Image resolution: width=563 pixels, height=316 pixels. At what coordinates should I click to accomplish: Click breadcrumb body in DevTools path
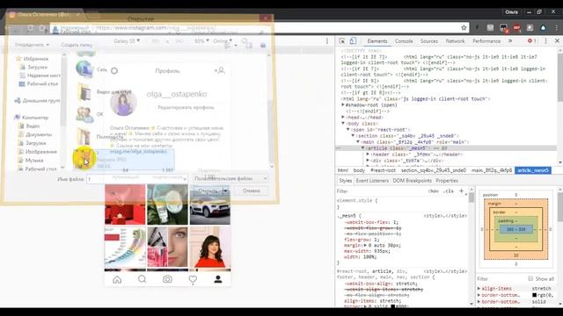click(x=359, y=170)
